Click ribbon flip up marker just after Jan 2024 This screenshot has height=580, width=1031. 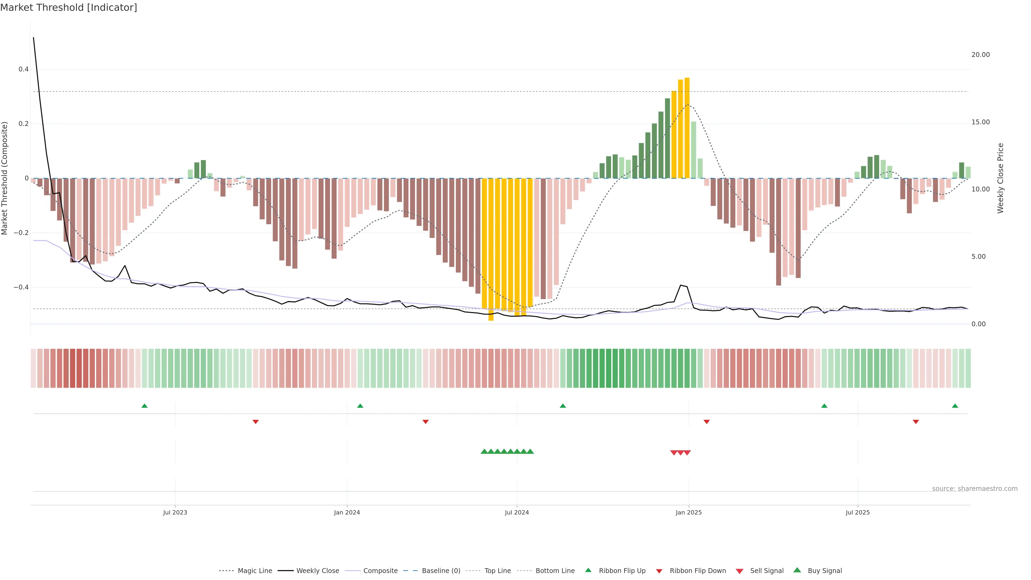[360, 406]
